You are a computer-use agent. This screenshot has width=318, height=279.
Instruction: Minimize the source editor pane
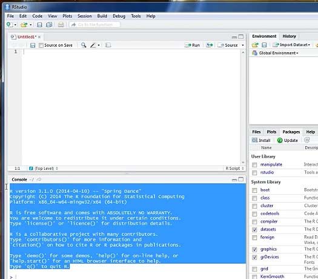pyautogui.click(x=234, y=37)
